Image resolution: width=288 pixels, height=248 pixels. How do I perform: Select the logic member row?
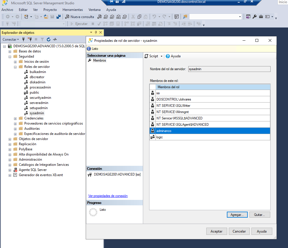(210, 137)
